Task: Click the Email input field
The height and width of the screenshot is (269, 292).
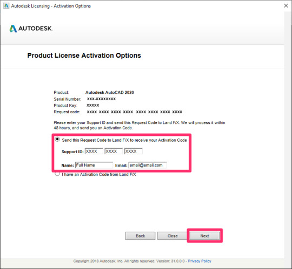Action: [148, 165]
